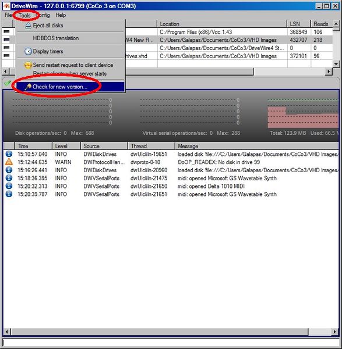This screenshot has height=349, width=342.
Task: Click the disk list scroll down arrow
Action: (x=336, y=64)
